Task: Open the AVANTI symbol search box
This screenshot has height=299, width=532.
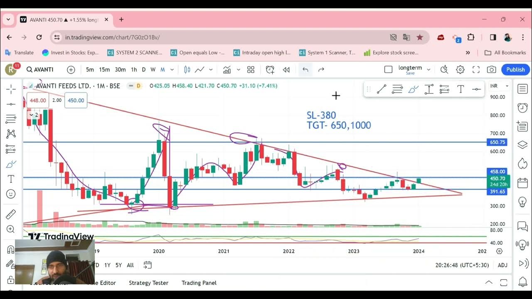Action: 40,69
